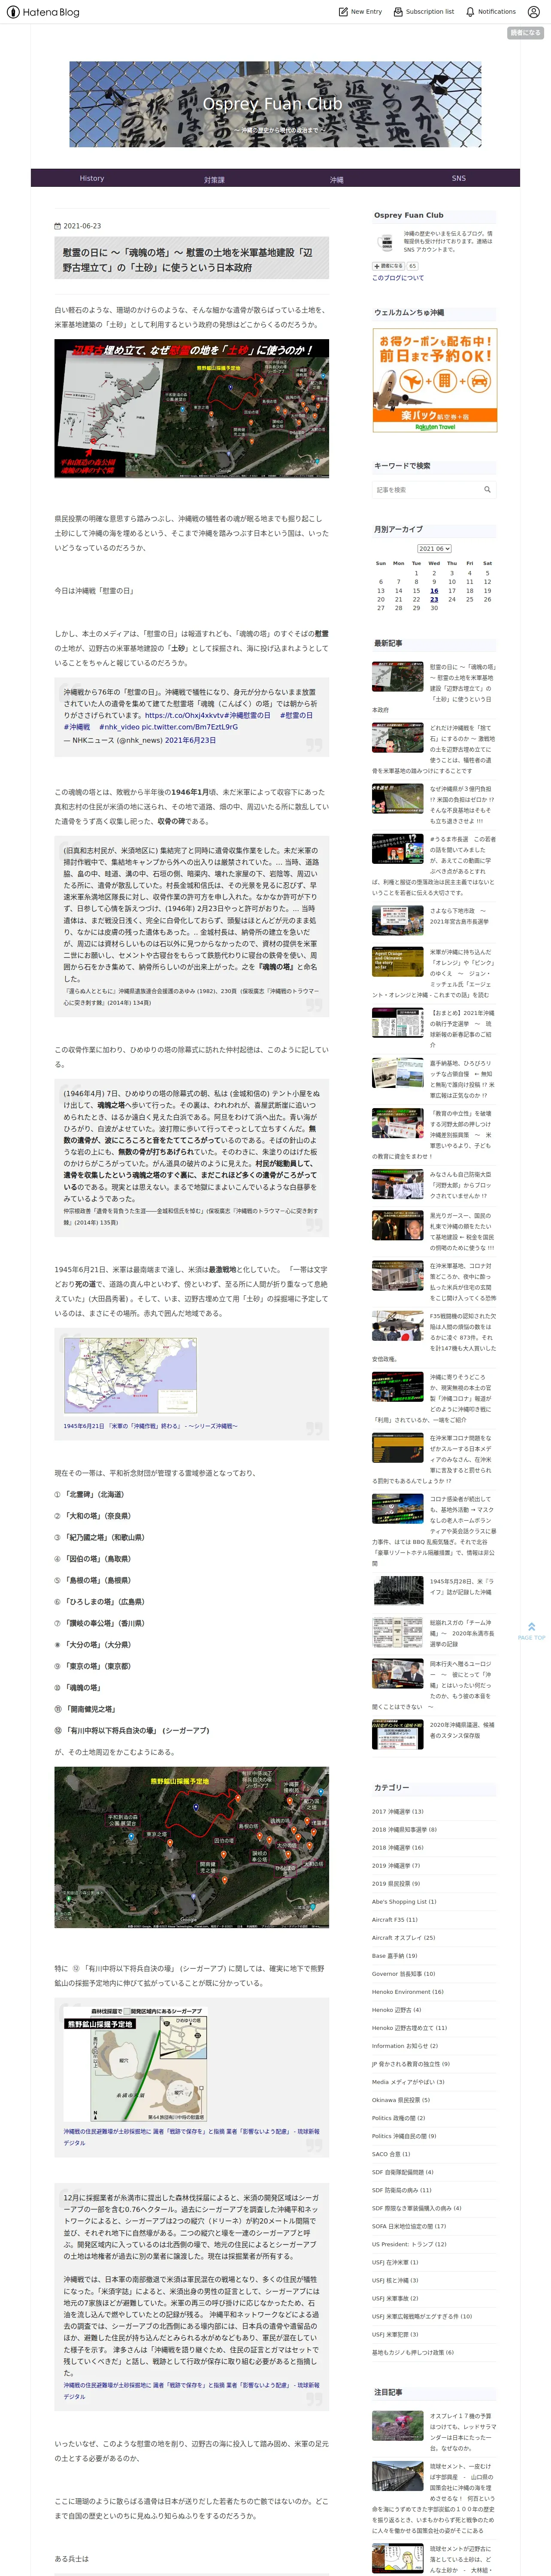The image size is (551, 2576).
Task: Open category SACO 合意 (1)
Action: tap(391, 2153)
